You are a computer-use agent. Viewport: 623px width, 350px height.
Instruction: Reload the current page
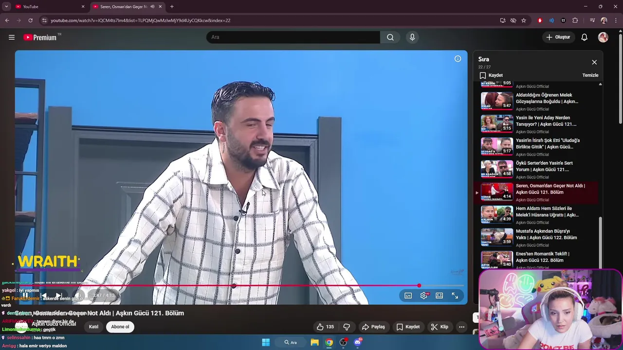(30, 20)
